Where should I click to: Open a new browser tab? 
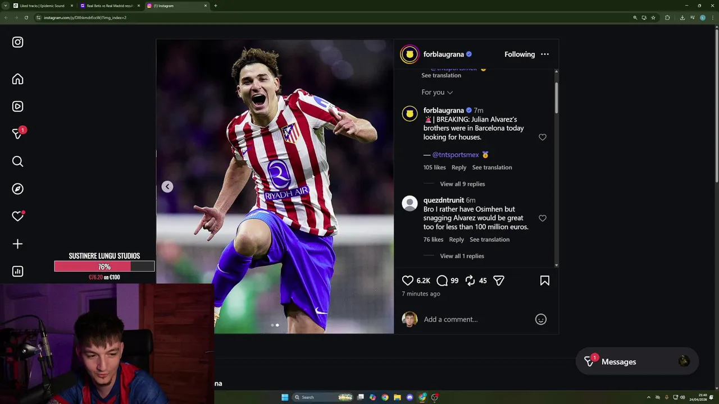pos(215,6)
